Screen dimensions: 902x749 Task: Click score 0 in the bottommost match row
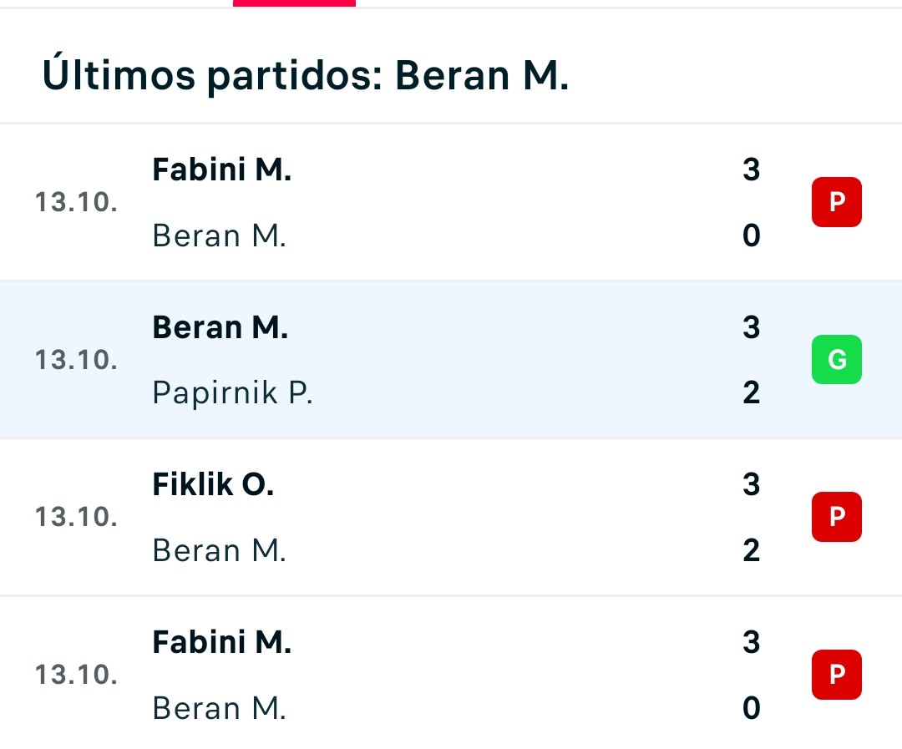[752, 707]
